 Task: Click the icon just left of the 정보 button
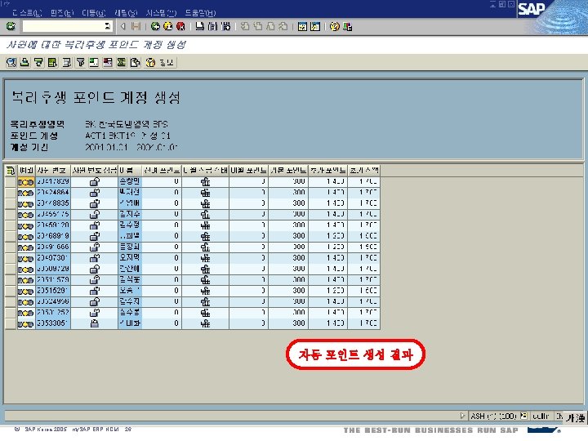[x=136, y=62]
